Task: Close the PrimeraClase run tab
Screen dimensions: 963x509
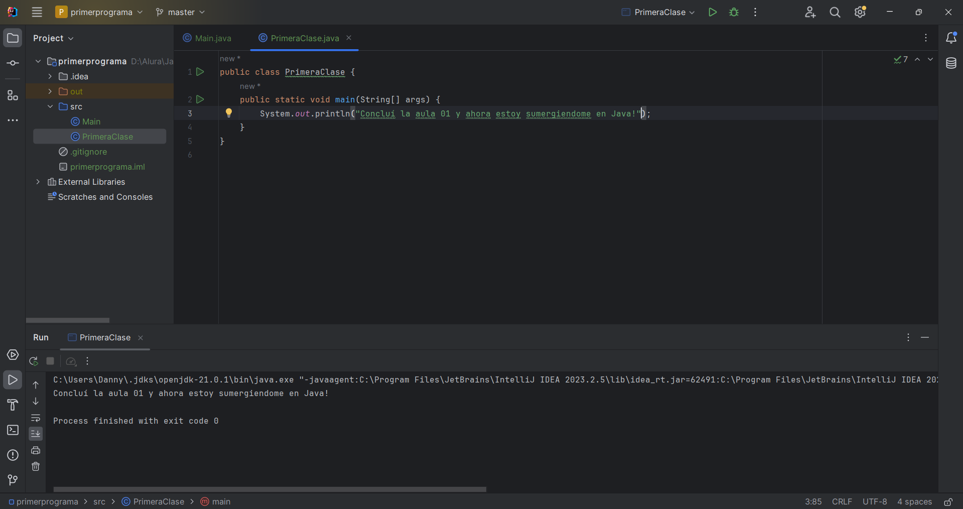Action: click(x=141, y=338)
